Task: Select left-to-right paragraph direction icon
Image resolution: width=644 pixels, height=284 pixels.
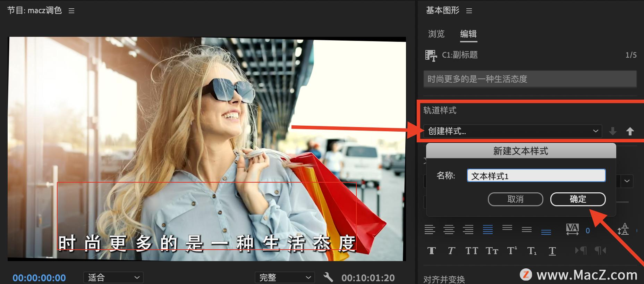Action: [581, 250]
